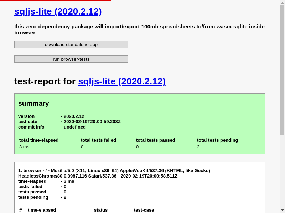Click the scrollbar down arrow
Image resolution: width=285 pixels, height=213 pixels.
pos(282,211)
